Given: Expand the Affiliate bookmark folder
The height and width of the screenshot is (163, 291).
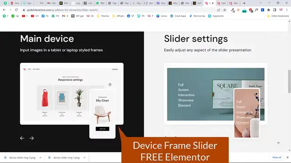Looking at the screenshot, I should 118,16.
